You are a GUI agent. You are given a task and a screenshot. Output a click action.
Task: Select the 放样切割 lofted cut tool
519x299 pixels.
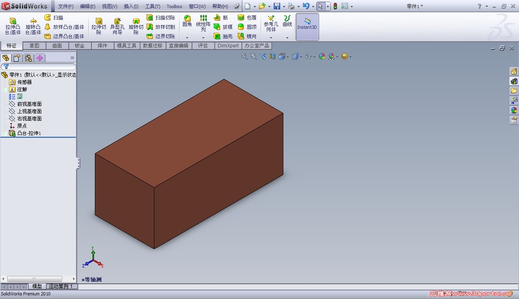[x=161, y=27]
